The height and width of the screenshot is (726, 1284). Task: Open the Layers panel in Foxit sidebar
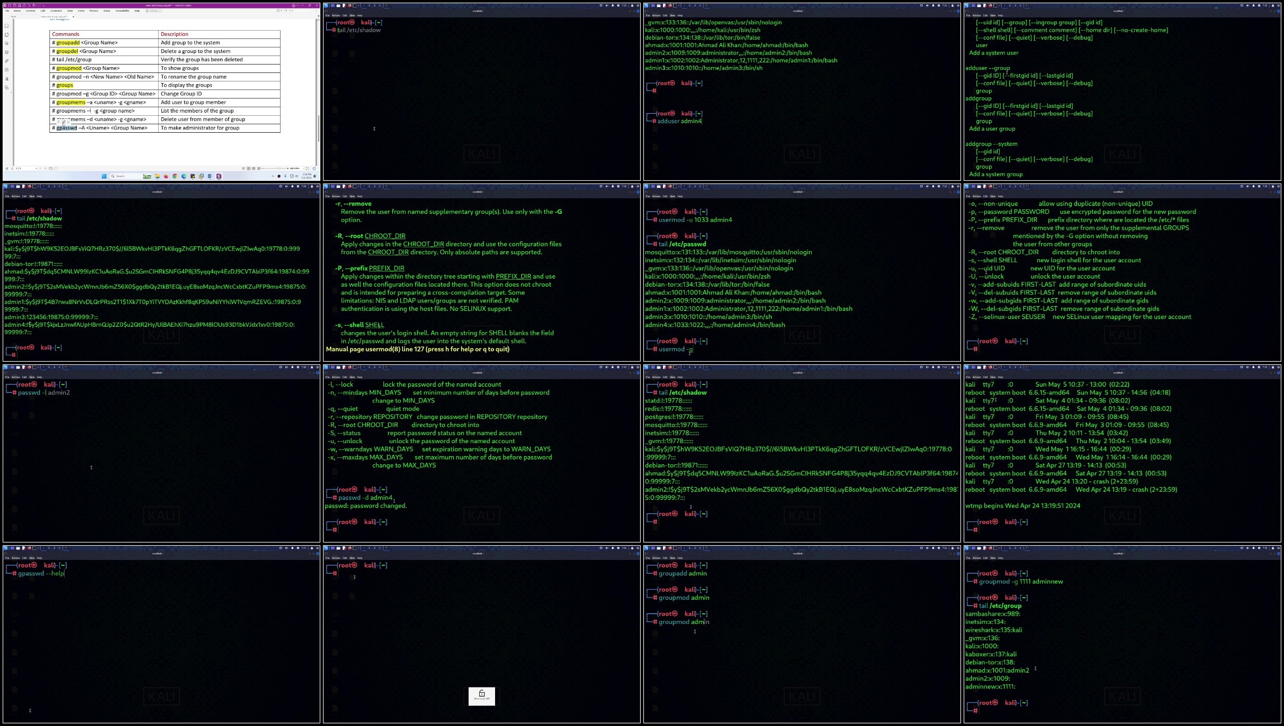pos(6,52)
